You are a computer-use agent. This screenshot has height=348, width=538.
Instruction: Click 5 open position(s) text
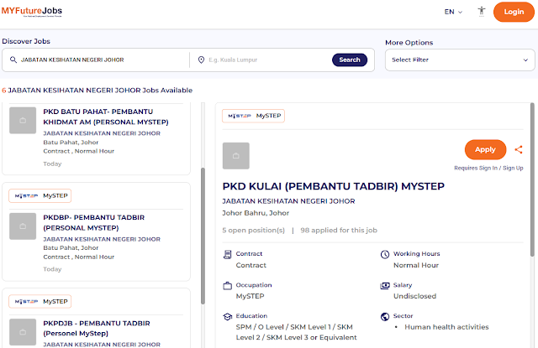click(x=253, y=231)
